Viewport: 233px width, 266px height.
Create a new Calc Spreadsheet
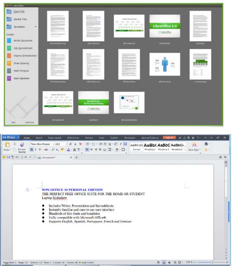click(23, 48)
